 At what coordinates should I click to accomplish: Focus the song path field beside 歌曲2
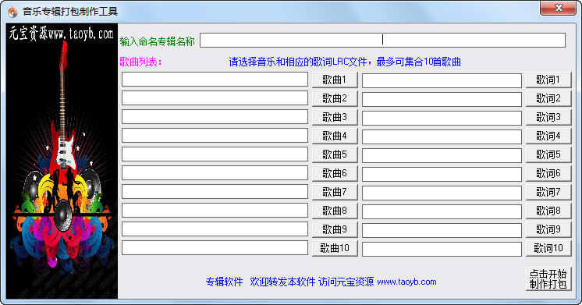pyautogui.click(x=215, y=98)
